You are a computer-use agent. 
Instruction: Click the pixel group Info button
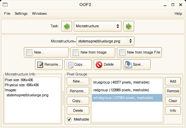click(173, 110)
